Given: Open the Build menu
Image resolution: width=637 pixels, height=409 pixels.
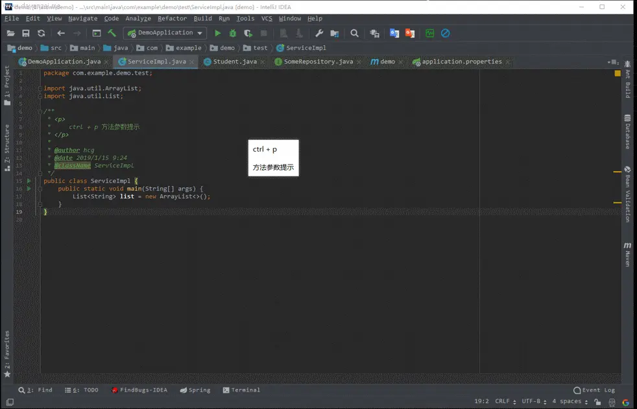Looking at the screenshot, I should click(203, 19).
